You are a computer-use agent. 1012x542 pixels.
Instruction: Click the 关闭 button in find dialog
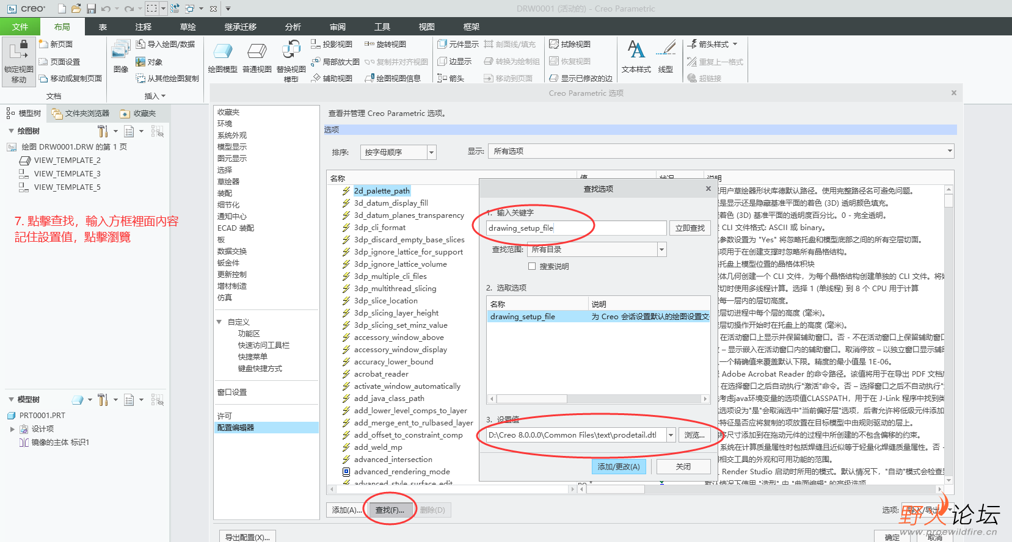coord(683,466)
